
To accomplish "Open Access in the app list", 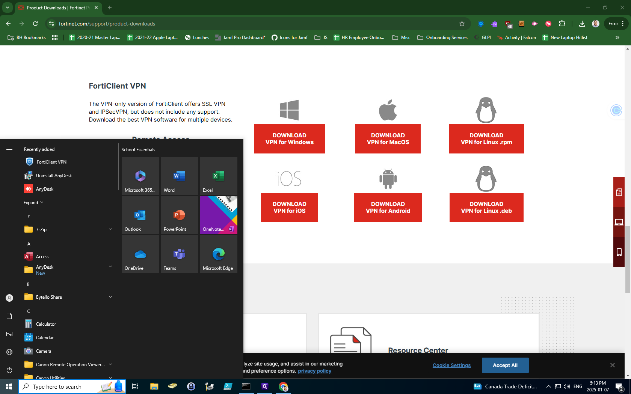I will point(37,257).
